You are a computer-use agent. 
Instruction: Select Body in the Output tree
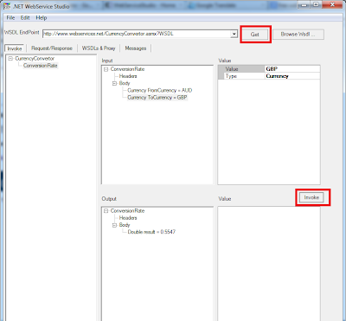pos(125,225)
